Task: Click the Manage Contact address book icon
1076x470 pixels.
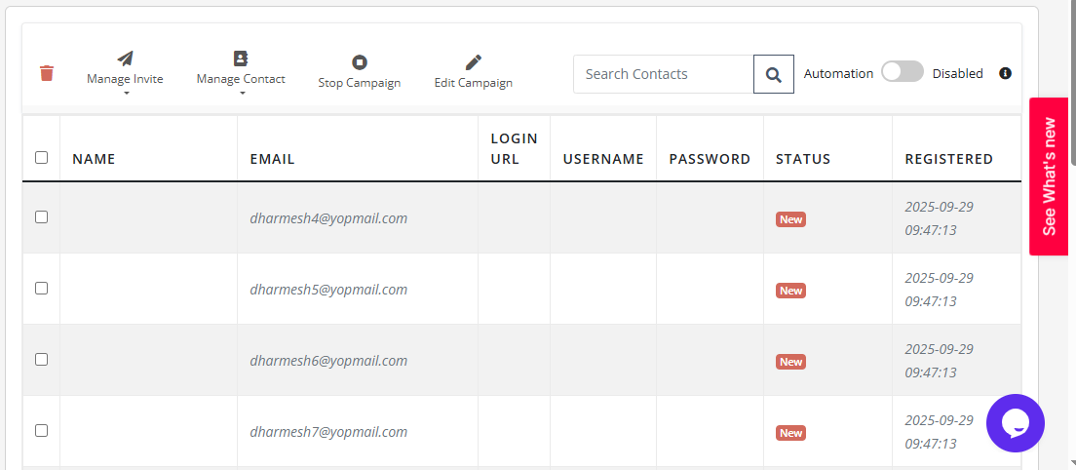Action: (x=241, y=59)
